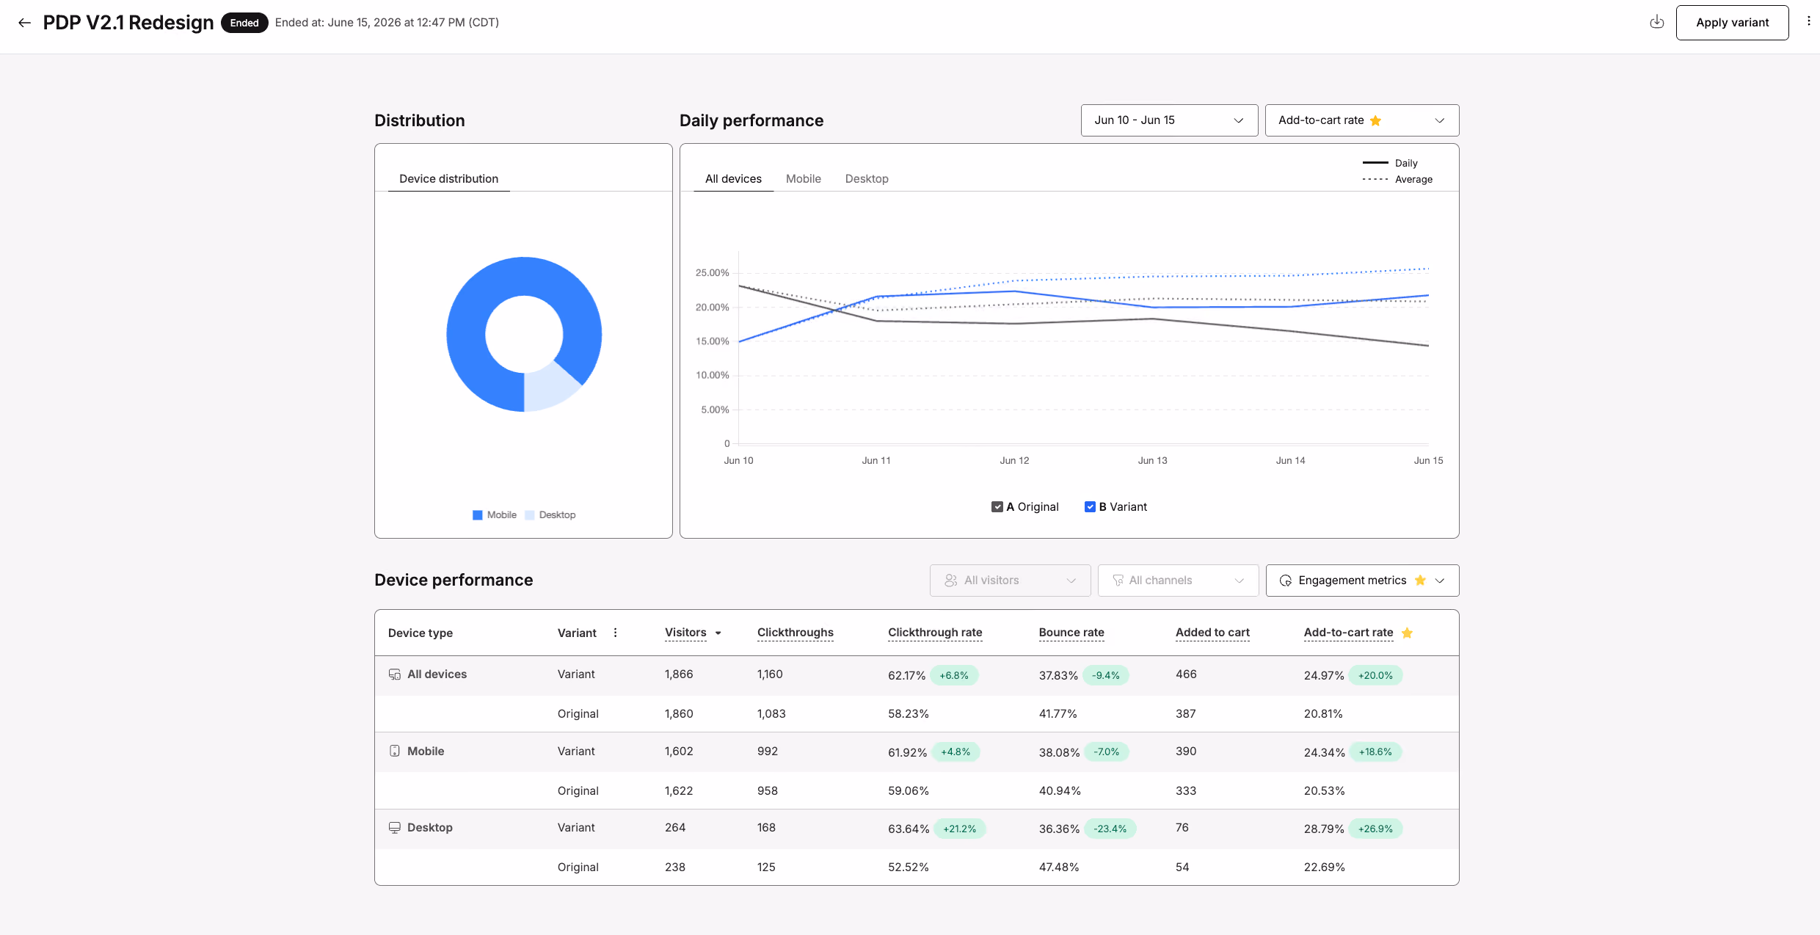1820x935 pixels.
Task: Click the visitors icon in All visitors
Action: click(x=951, y=581)
